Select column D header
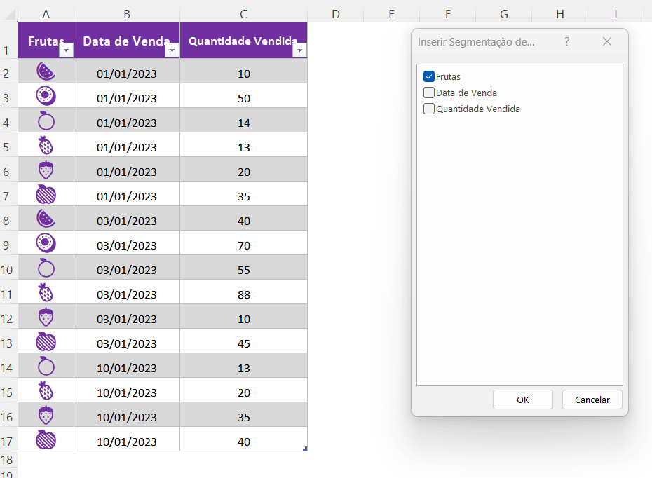 pyautogui.click(x=335, y=14)
